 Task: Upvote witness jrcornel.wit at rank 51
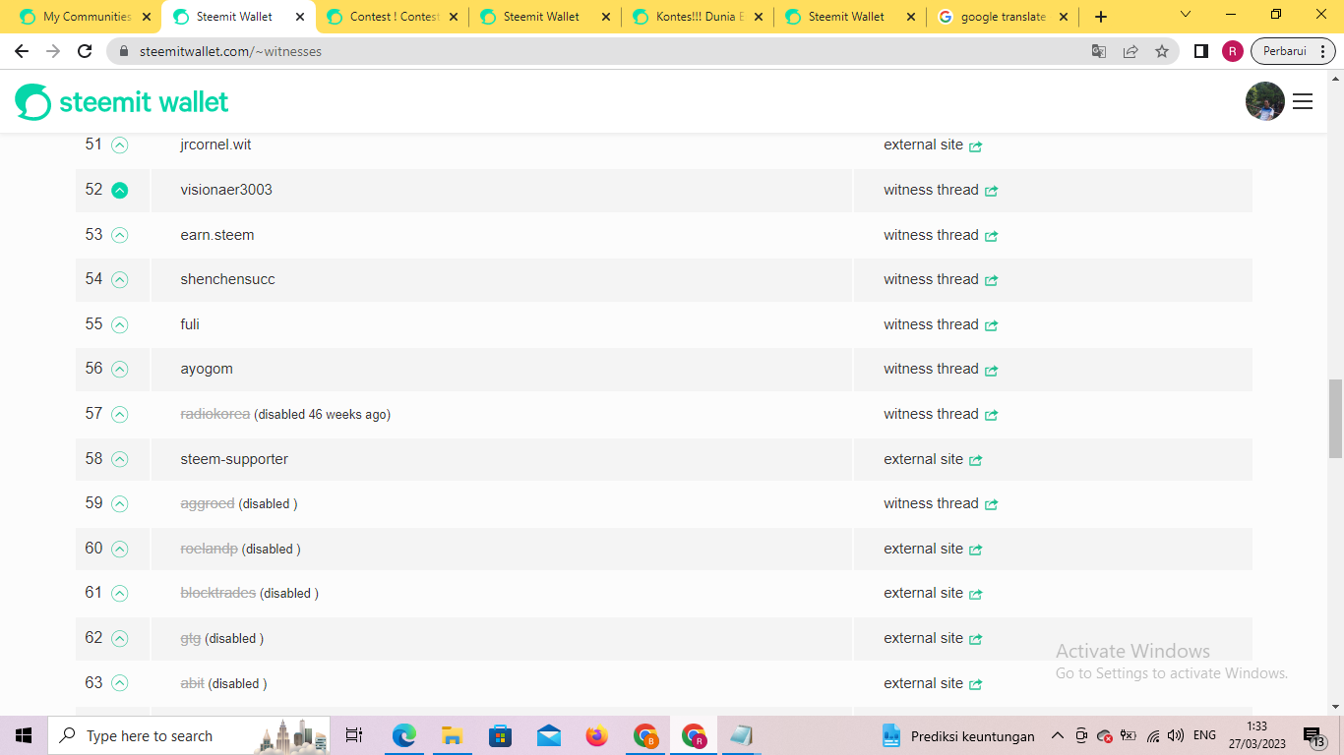click(x=119, y=145)
